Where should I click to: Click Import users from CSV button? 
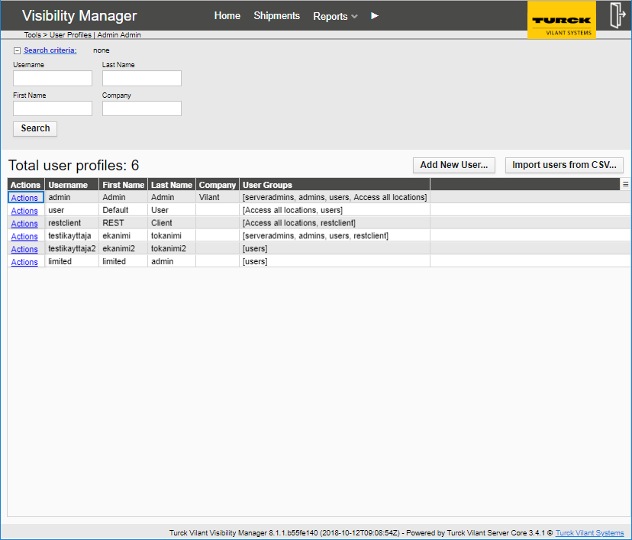coord(564,165)
